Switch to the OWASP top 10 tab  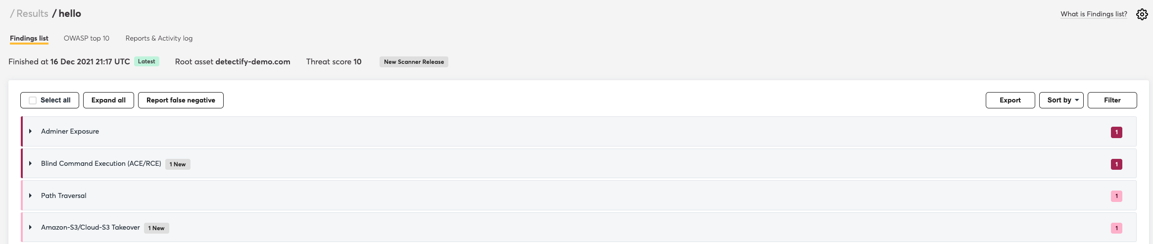click(87, 38)
